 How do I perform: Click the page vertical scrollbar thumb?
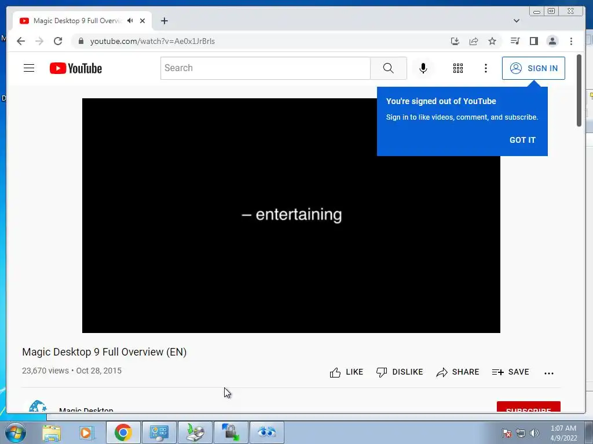579,91
